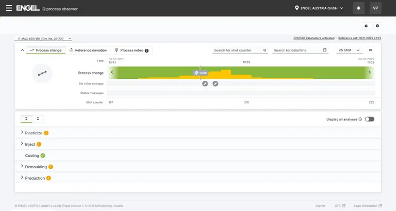
Task: Open the GTC footer link
Action: (x=340, y=206)
